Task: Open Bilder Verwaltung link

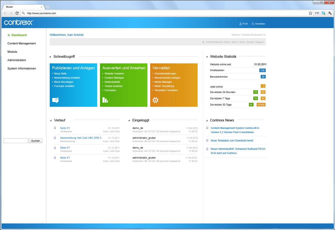Action: coord(164,86)
